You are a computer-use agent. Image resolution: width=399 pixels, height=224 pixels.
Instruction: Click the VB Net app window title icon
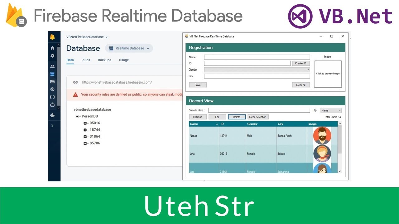coord(186,36)
